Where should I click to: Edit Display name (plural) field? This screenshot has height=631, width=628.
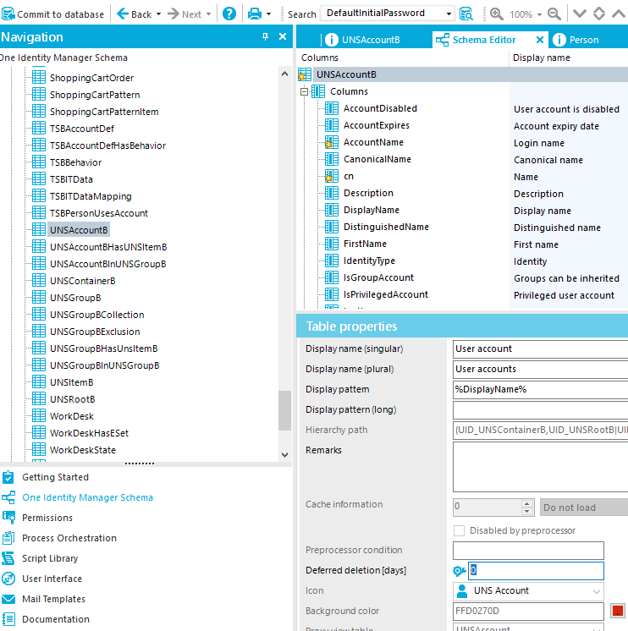(x=540, y=369)
